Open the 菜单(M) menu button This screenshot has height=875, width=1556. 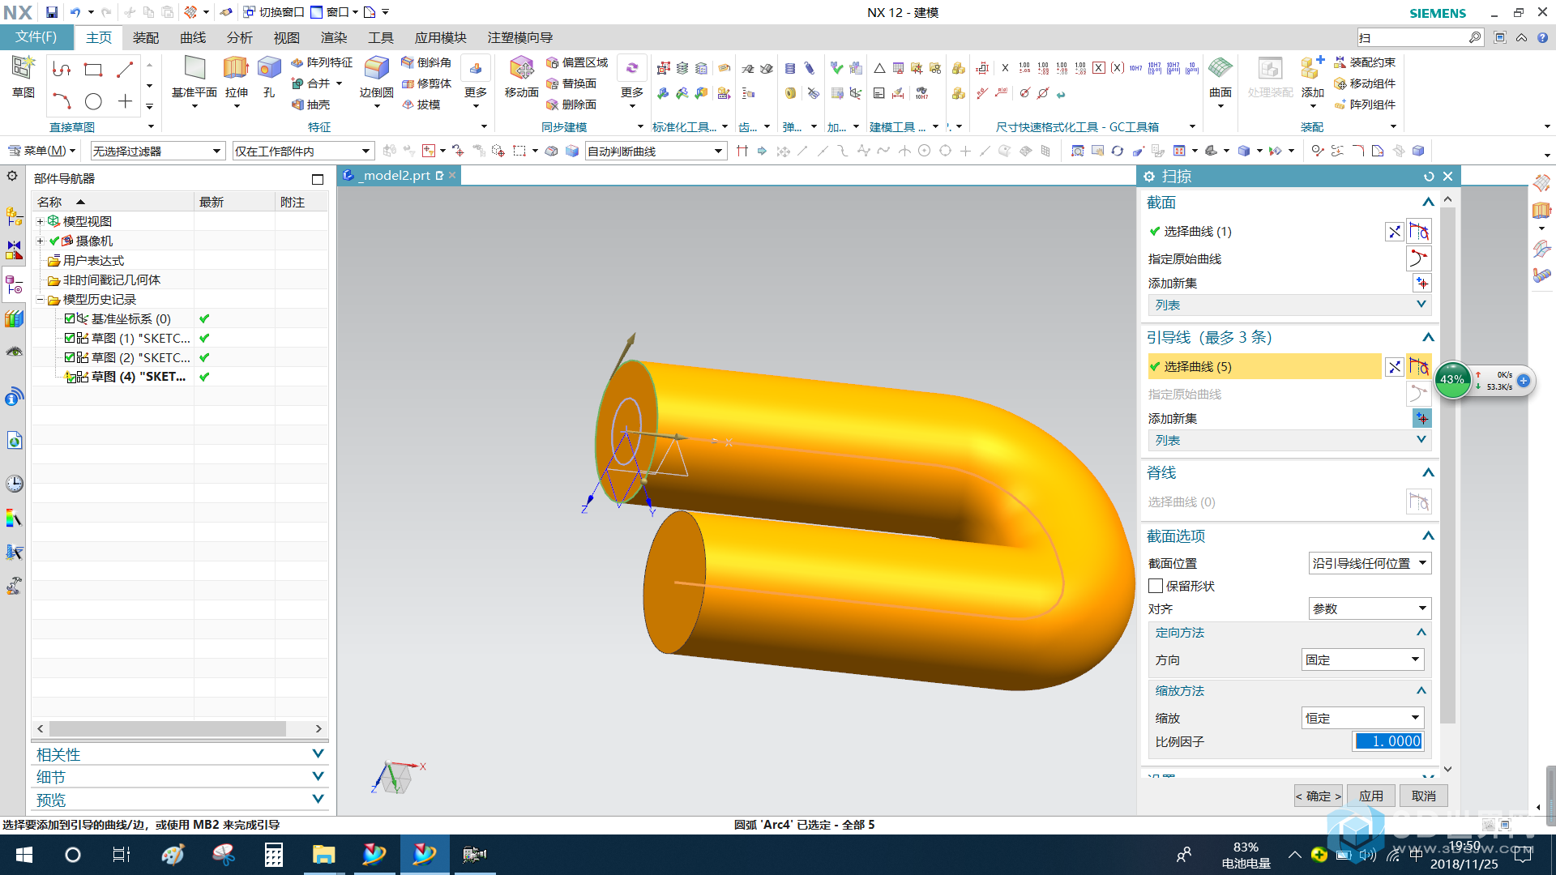pyautogui.click(x=42, y=151)
